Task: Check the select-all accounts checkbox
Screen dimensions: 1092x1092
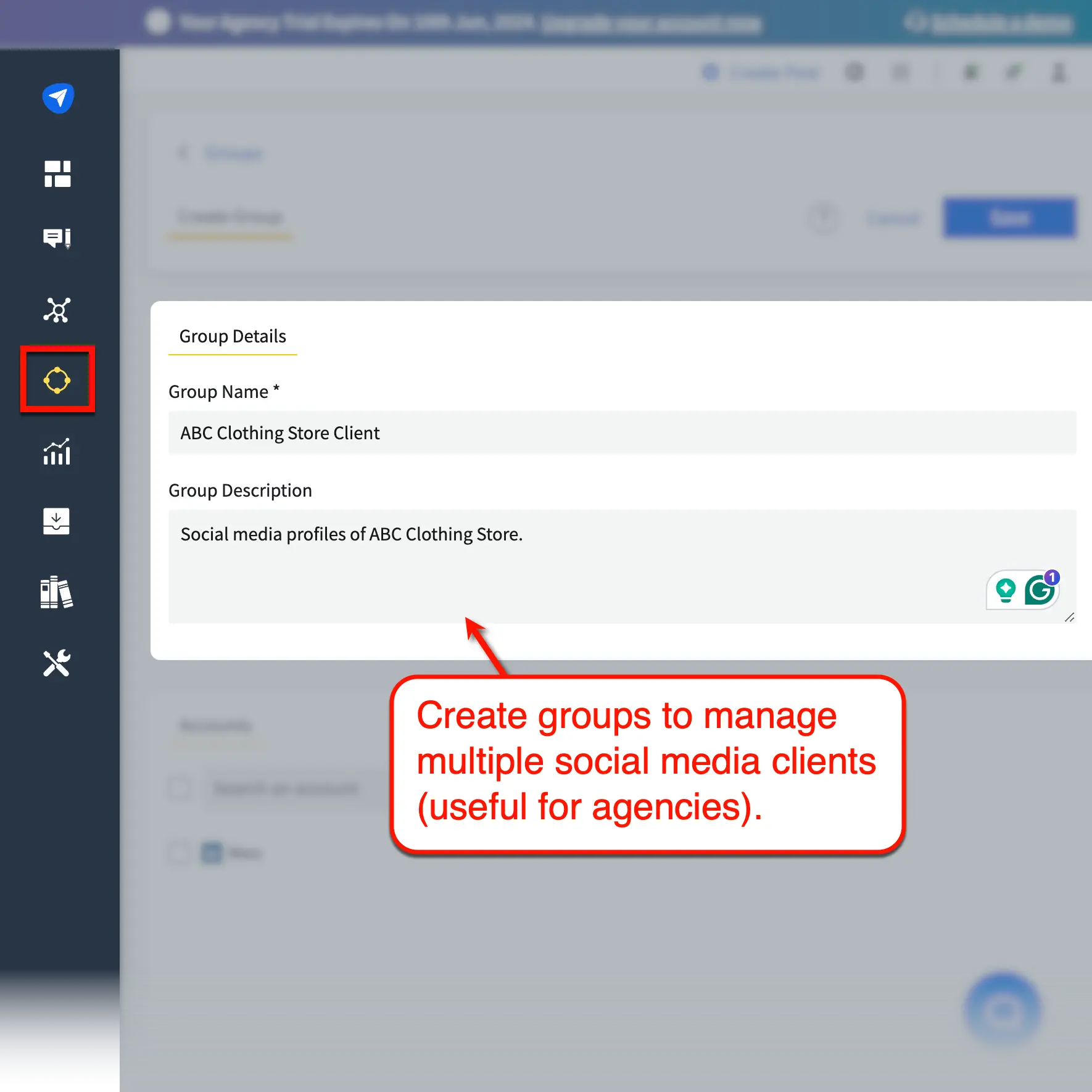Action: tap(179, 788)
